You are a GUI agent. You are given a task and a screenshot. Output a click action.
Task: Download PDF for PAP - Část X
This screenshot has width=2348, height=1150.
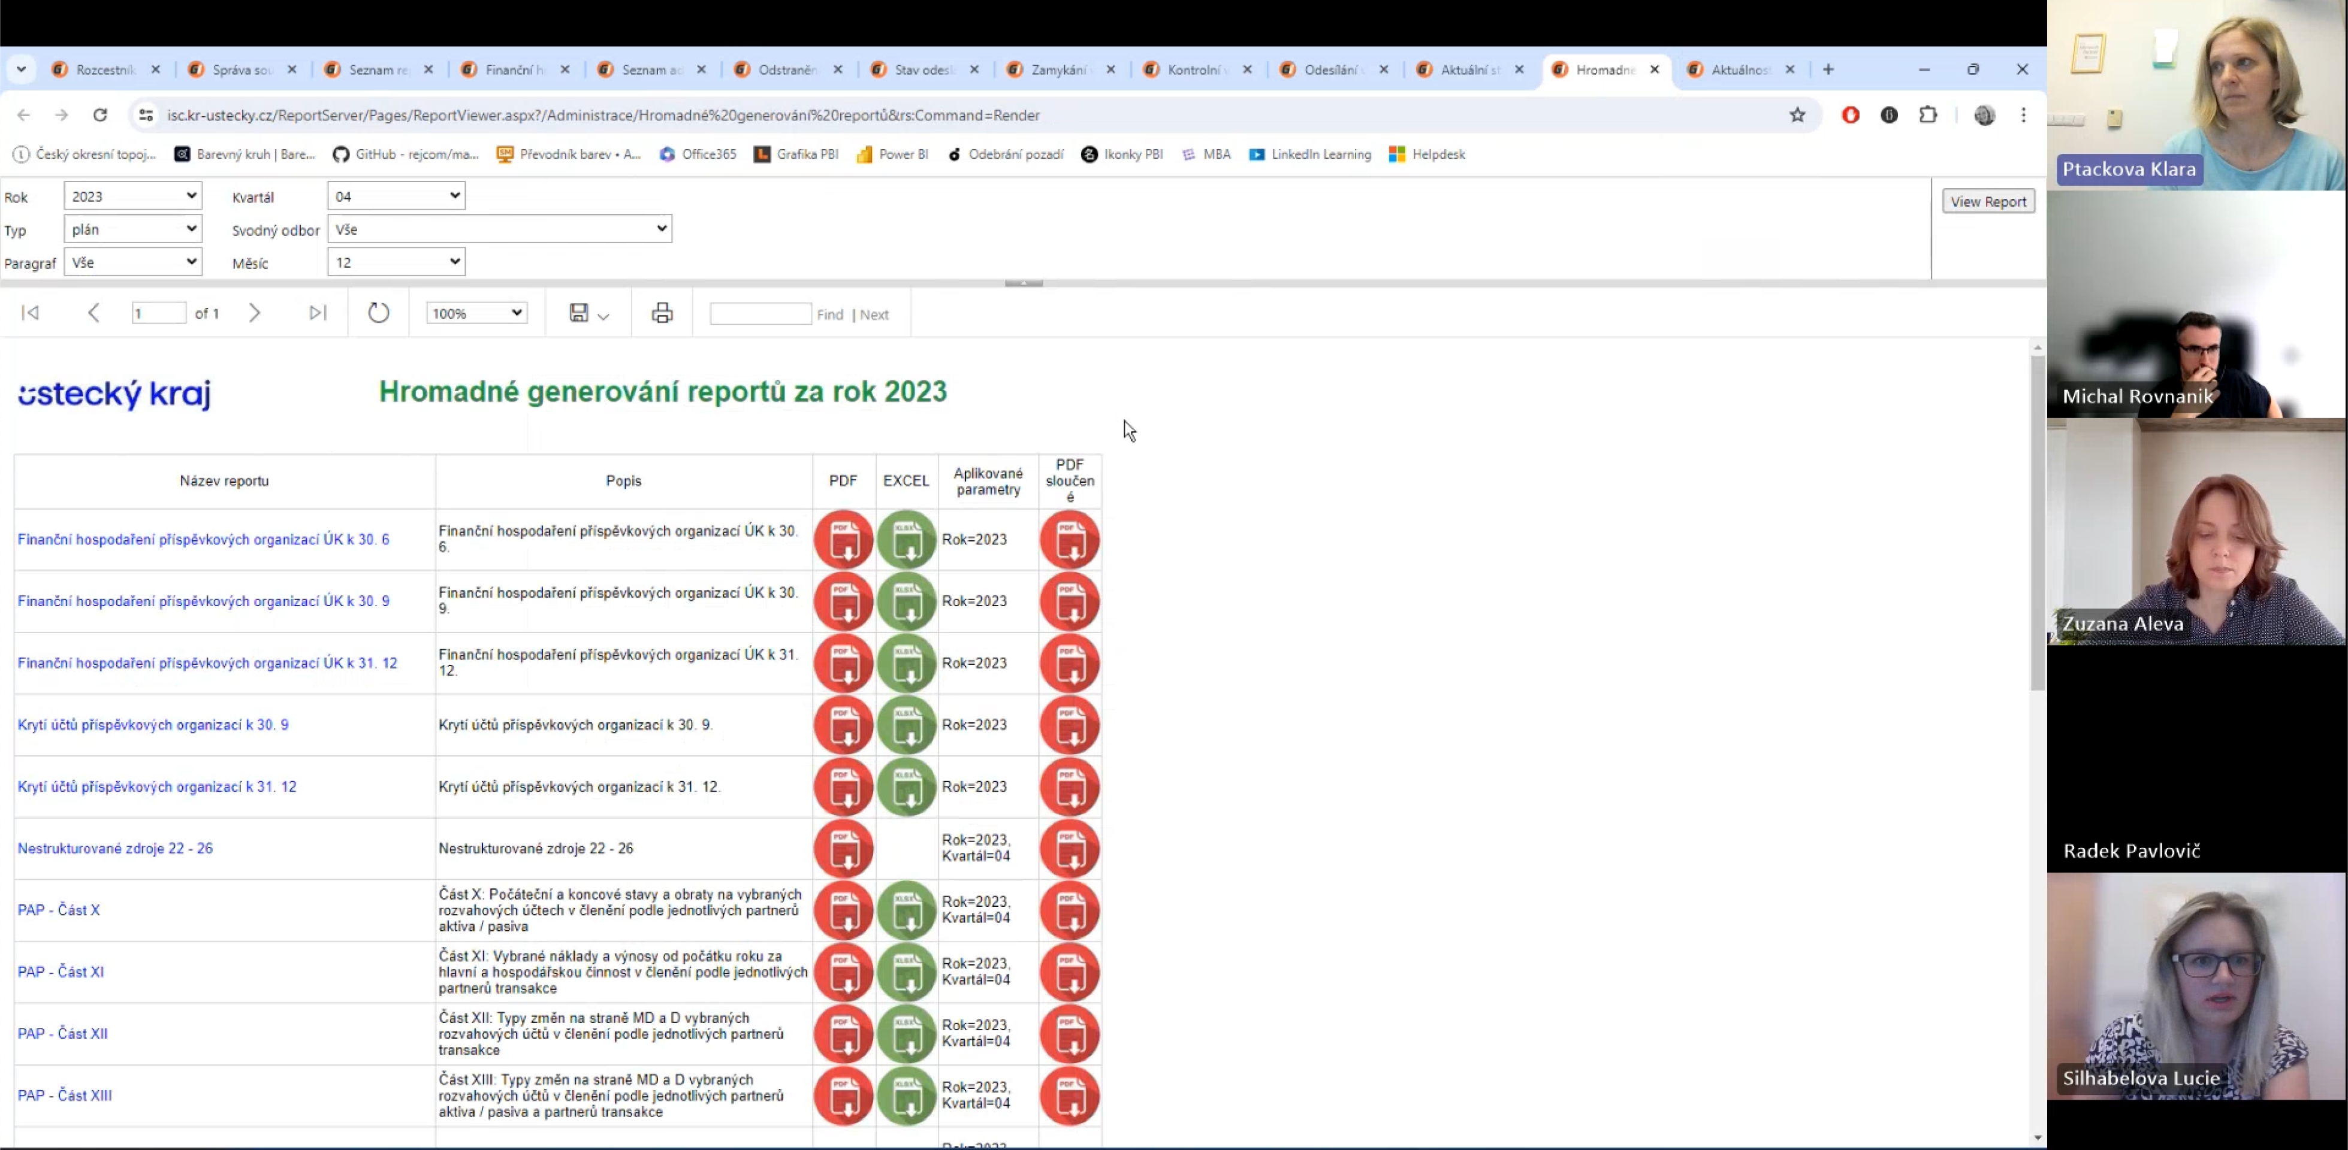point(843,910)
